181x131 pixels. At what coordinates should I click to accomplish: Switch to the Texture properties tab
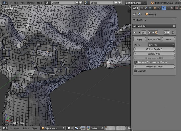click(176, 8)
